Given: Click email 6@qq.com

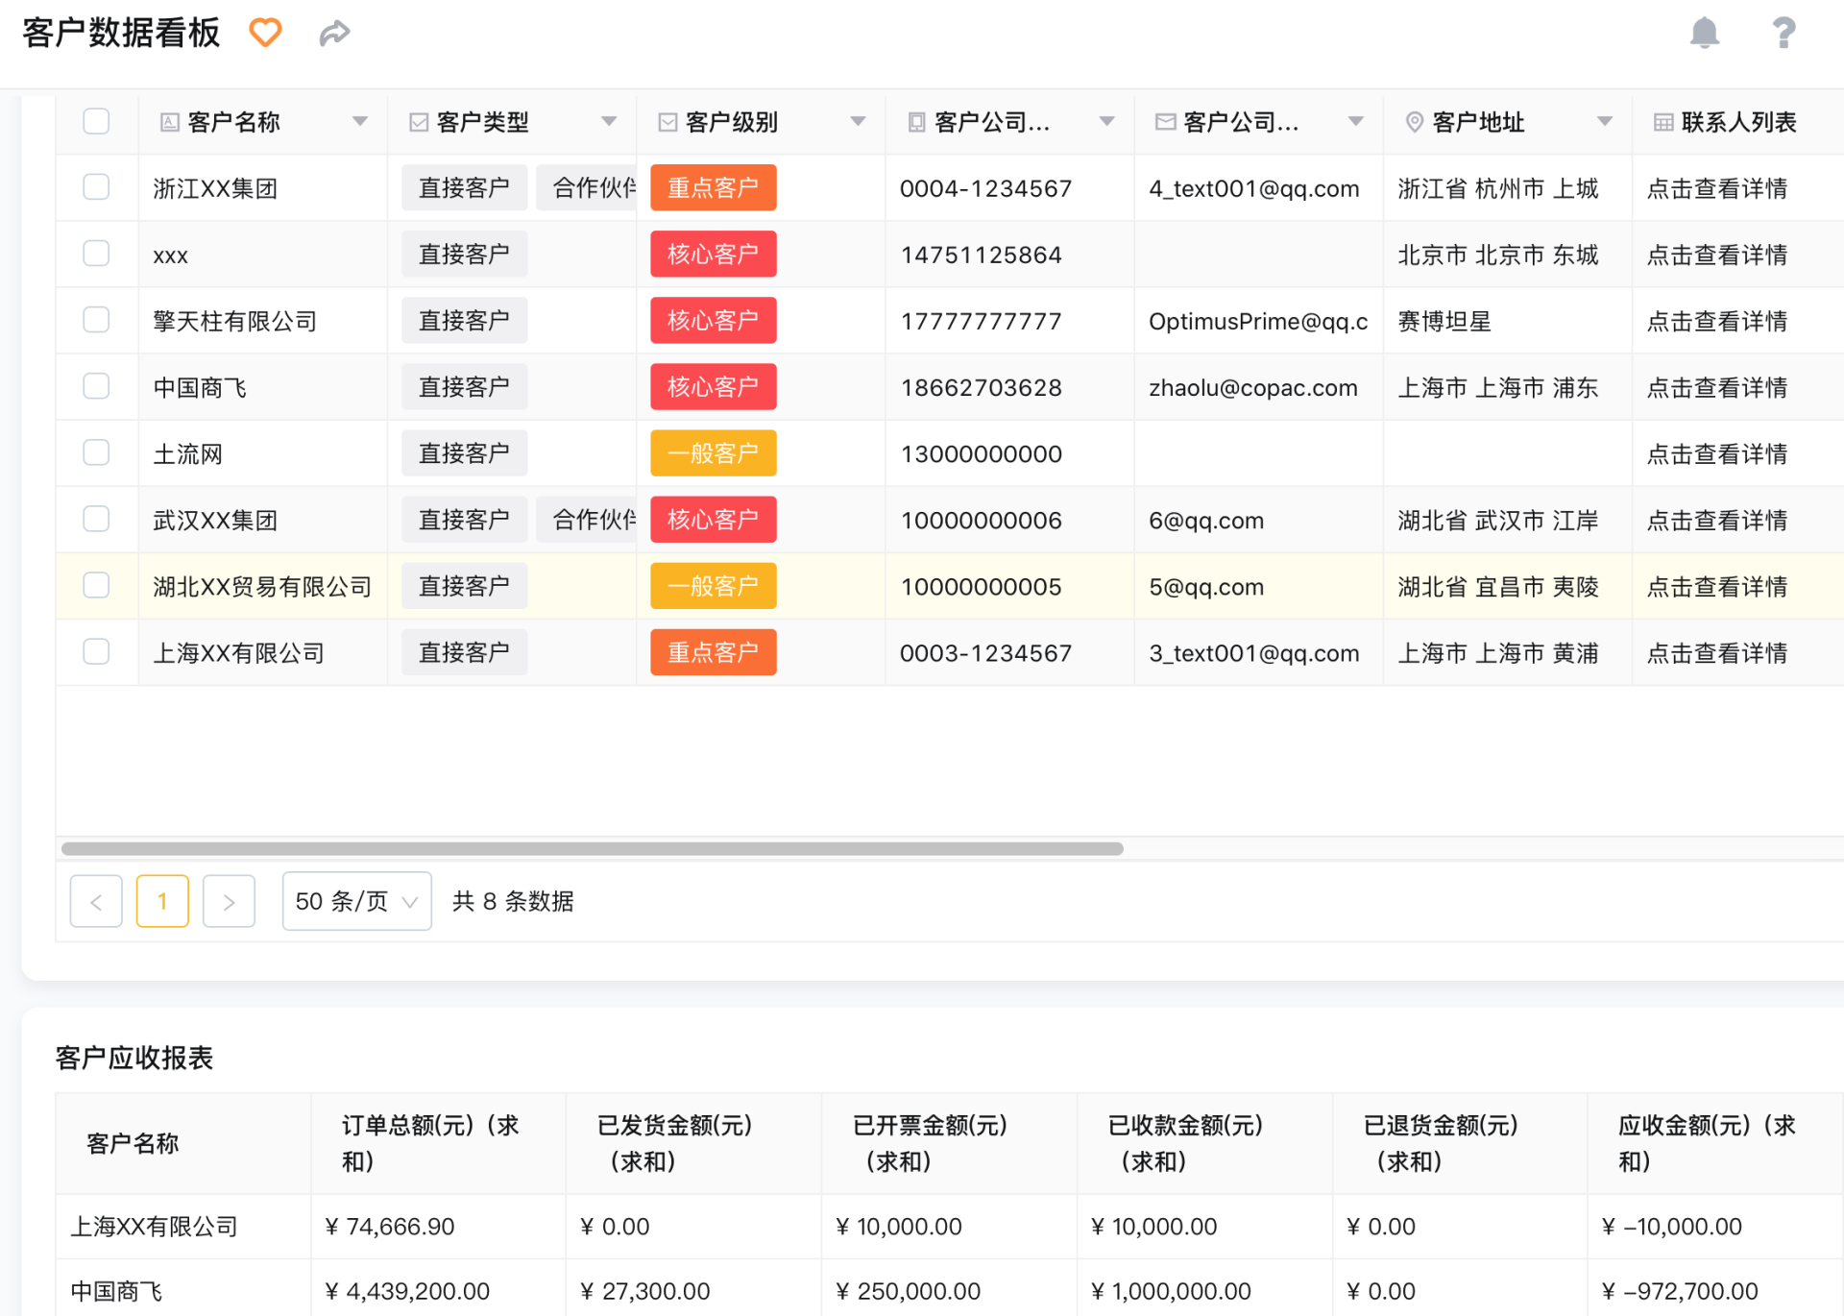Looking at the screenshot, I should coord(1206,521).
